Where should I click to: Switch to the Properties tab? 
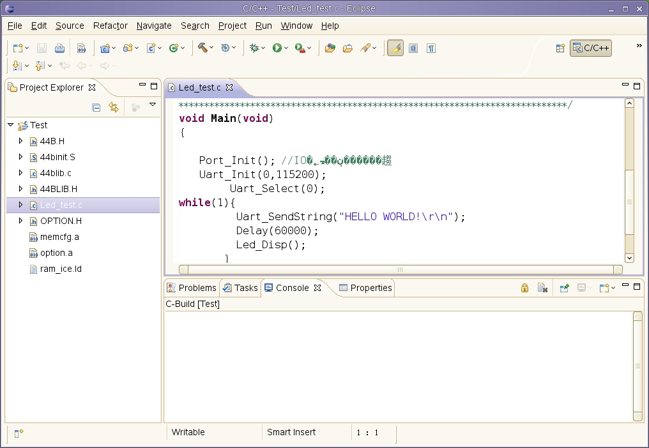(366, 288)
